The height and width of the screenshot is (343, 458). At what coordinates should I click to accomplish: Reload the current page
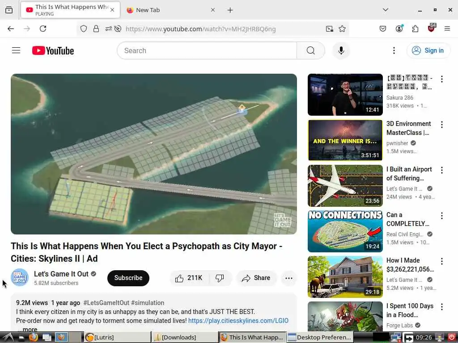[x=43, y=29]
